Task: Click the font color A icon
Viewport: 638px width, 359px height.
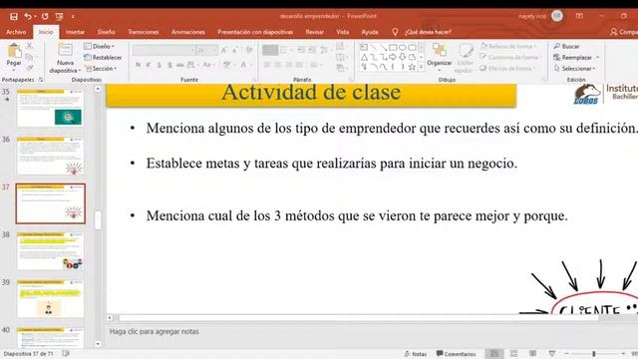Action: (x=243, y=65)
